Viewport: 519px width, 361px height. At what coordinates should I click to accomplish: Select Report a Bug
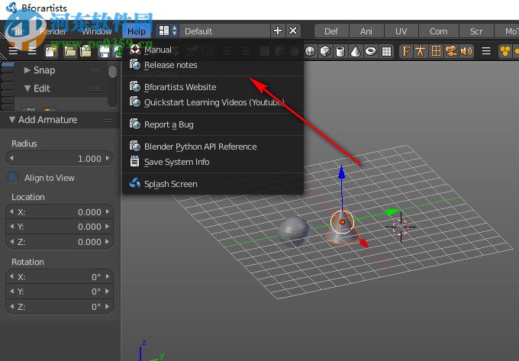coord(213,124)
